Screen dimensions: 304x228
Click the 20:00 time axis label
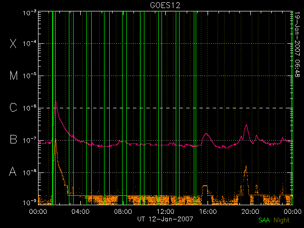[x=250, y=211]
